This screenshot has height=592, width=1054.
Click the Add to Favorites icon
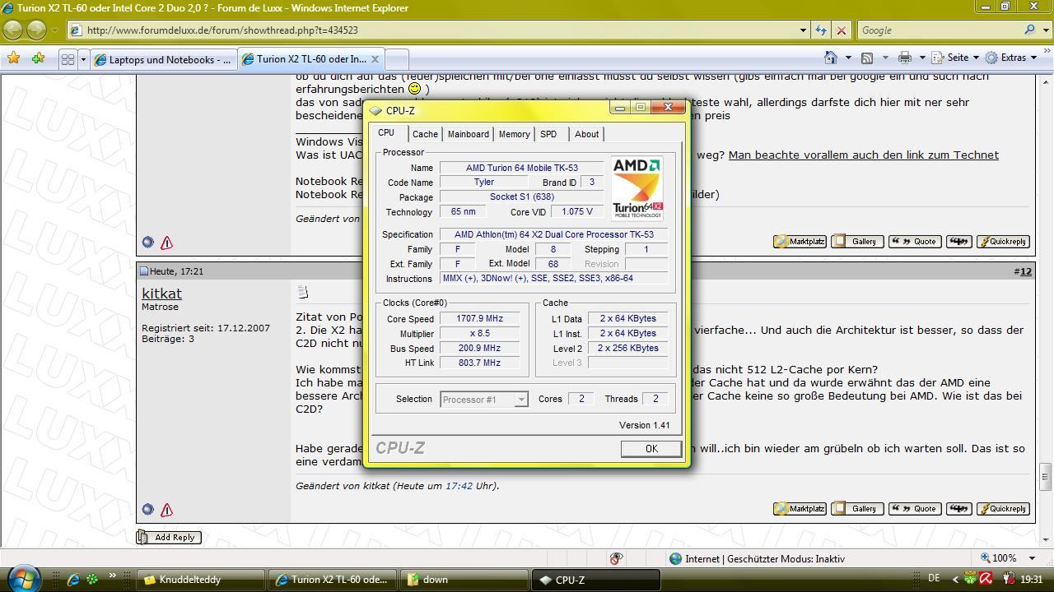pyautogui.click(x=38, y=58)
